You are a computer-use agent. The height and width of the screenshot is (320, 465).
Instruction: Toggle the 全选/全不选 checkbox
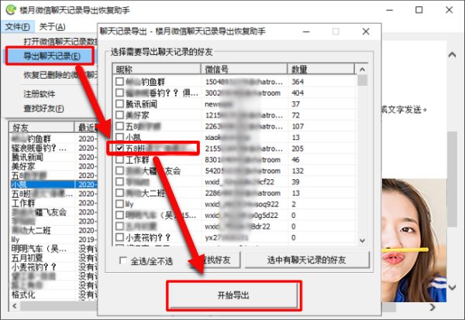point(123,260)
